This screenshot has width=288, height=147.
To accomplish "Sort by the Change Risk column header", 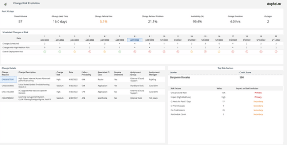I will coord(60,73).
